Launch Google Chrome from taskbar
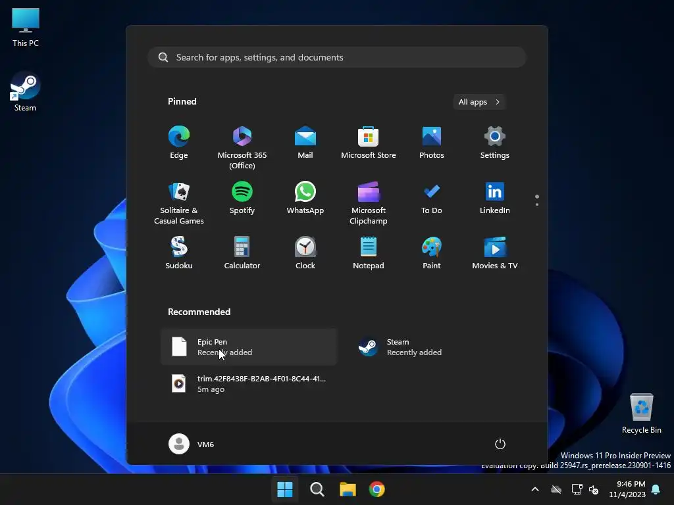674x505 pixels. pyautogui.click(x=377, y=489)
